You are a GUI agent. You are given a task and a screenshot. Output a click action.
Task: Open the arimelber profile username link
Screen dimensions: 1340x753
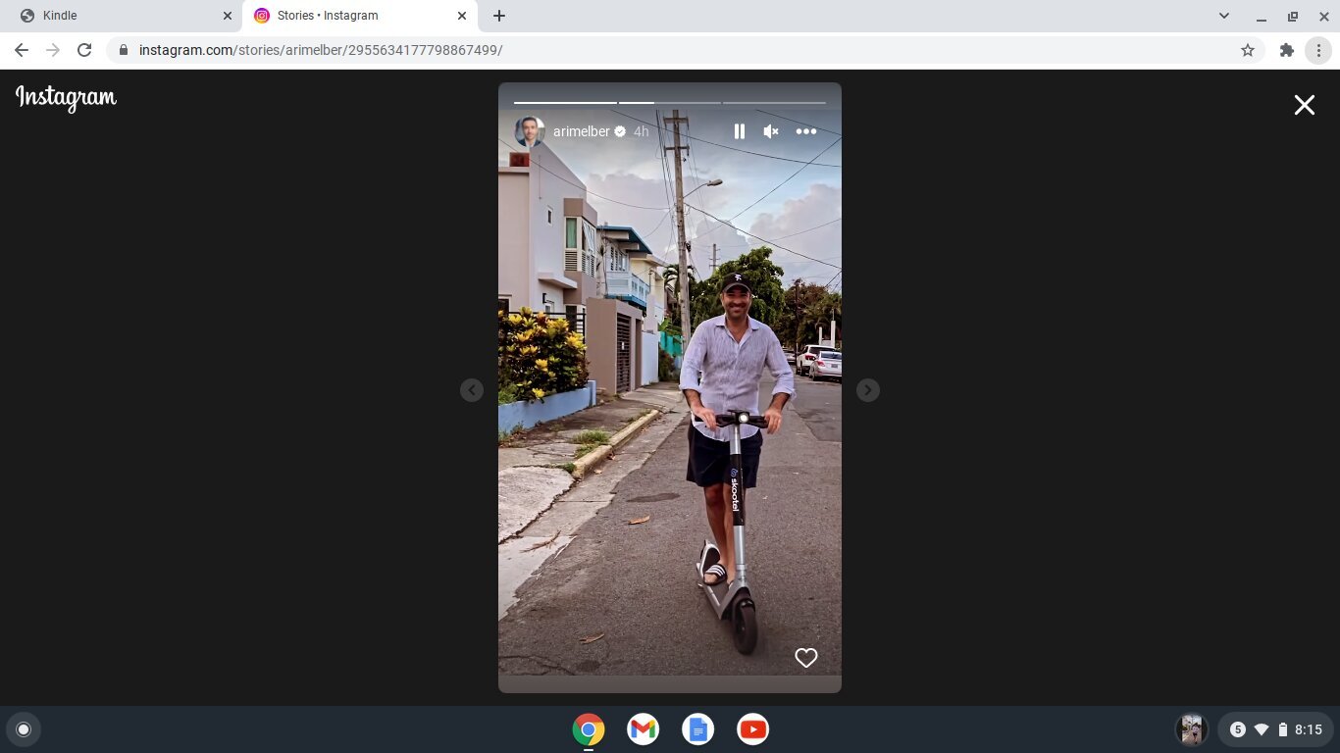tap(581, 131)
